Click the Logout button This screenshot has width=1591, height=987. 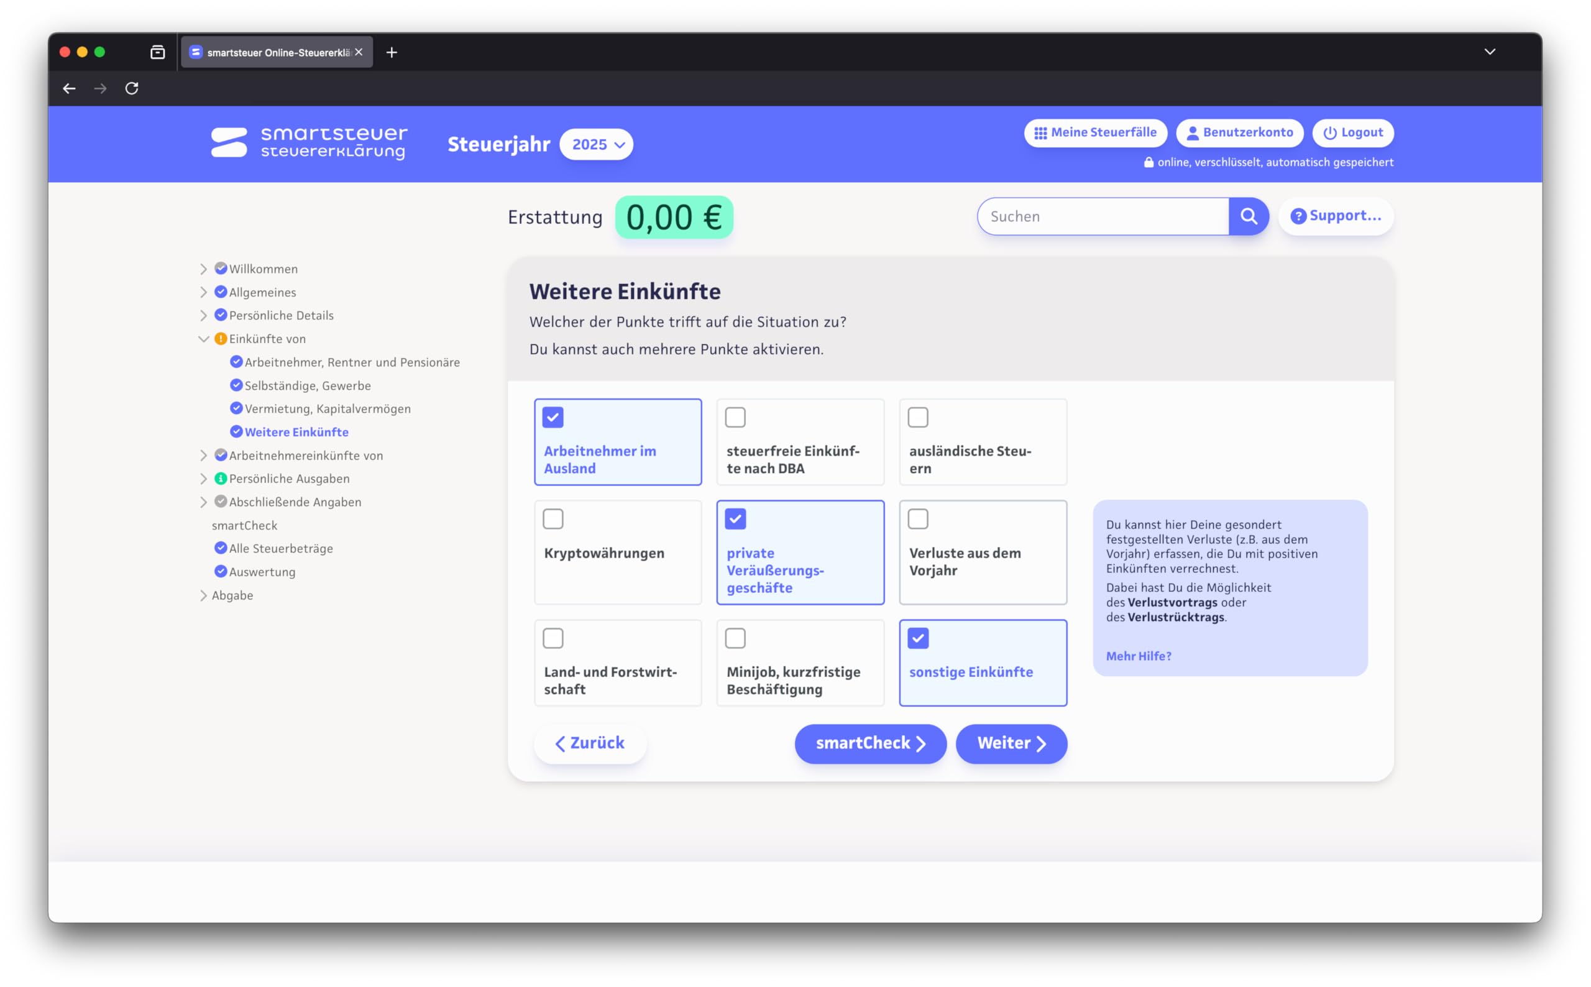[x=1353, y=132]
